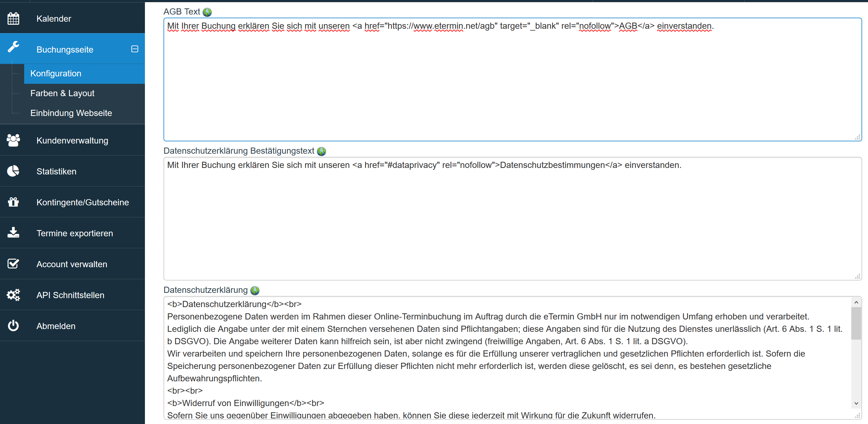Viewport: 868px width, 424px height.
Task: Click the Account verwalten checkmark icon
Action: pyautogui.click(x=13, y=263)
